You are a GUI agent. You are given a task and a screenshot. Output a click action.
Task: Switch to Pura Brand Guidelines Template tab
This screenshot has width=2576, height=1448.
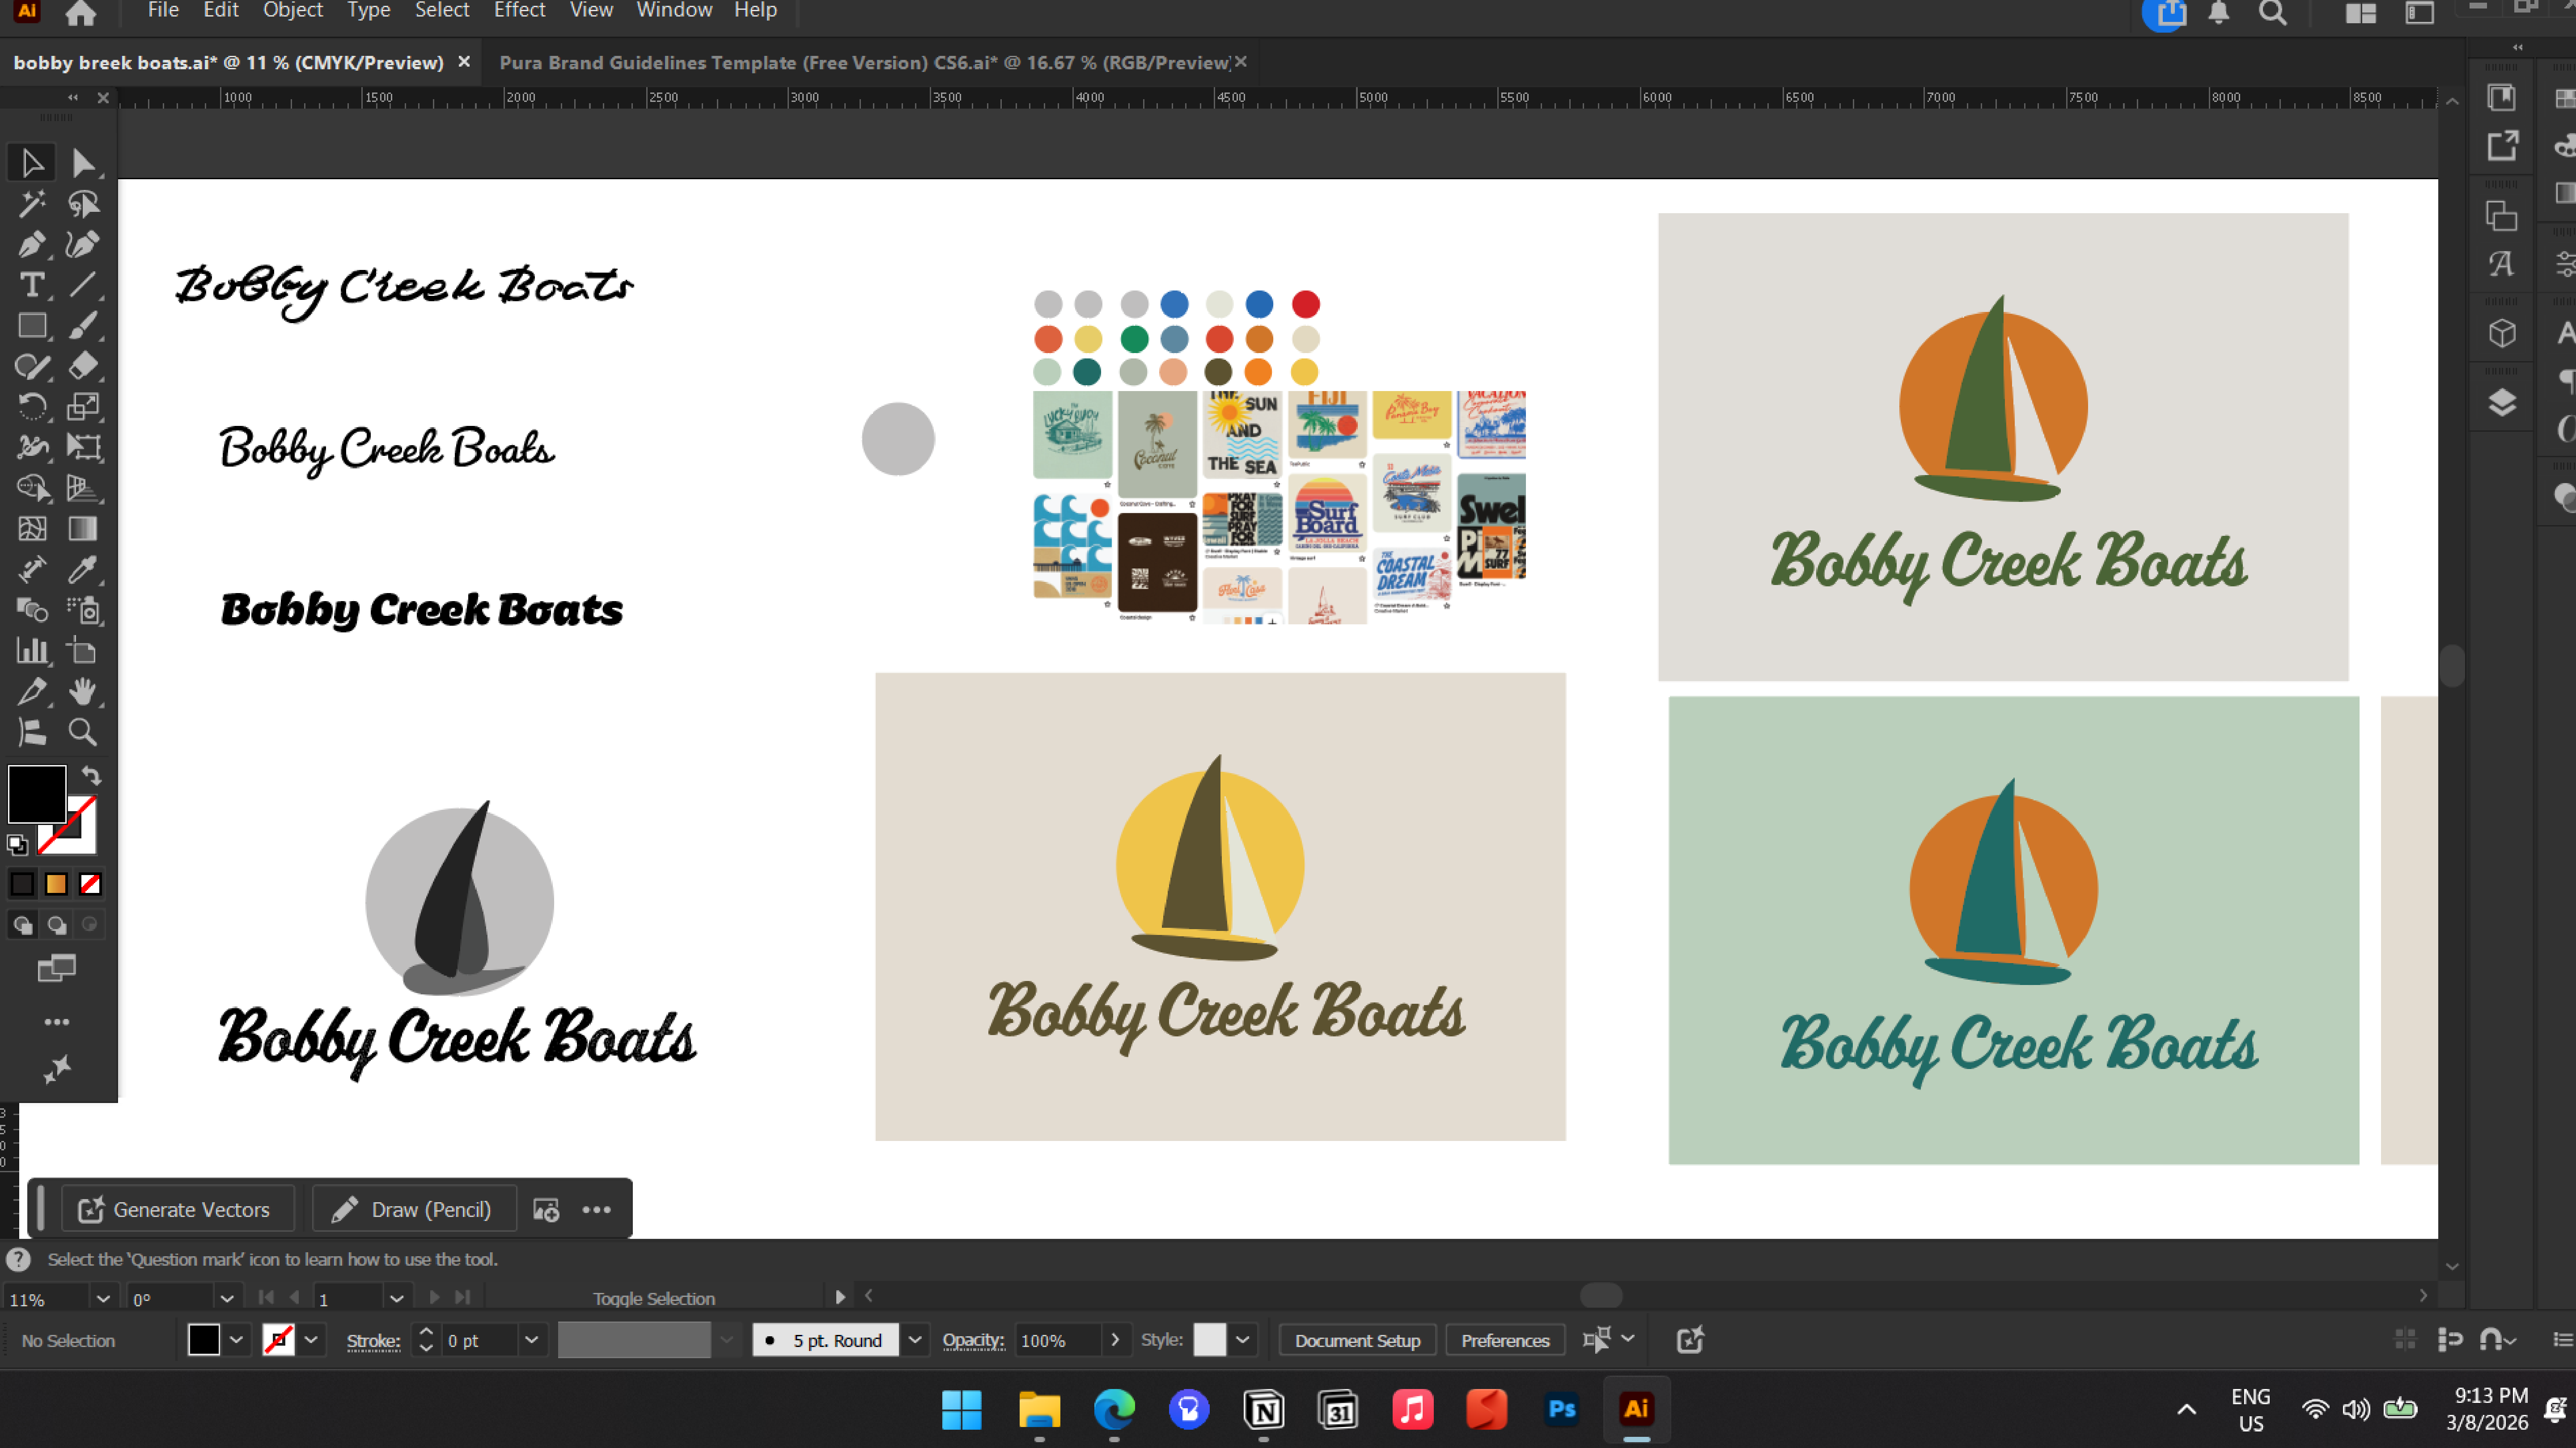tap(863, 63)
